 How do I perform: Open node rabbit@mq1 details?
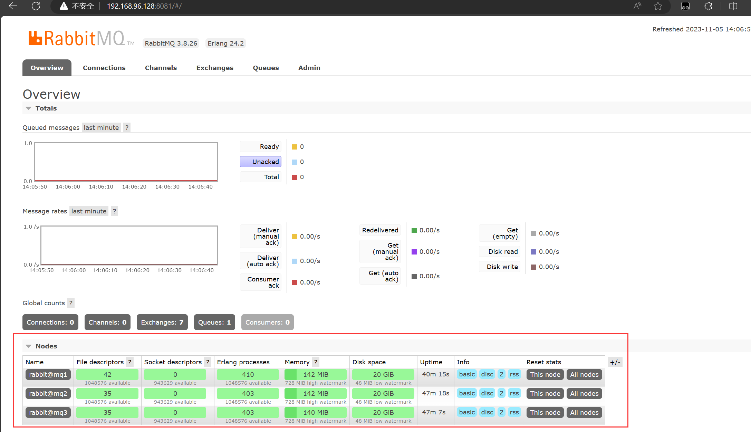click(x=48, y=374)
